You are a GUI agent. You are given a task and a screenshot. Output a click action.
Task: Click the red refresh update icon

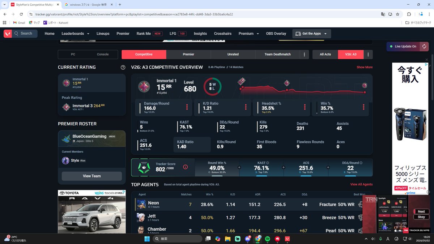pos(424,46)
